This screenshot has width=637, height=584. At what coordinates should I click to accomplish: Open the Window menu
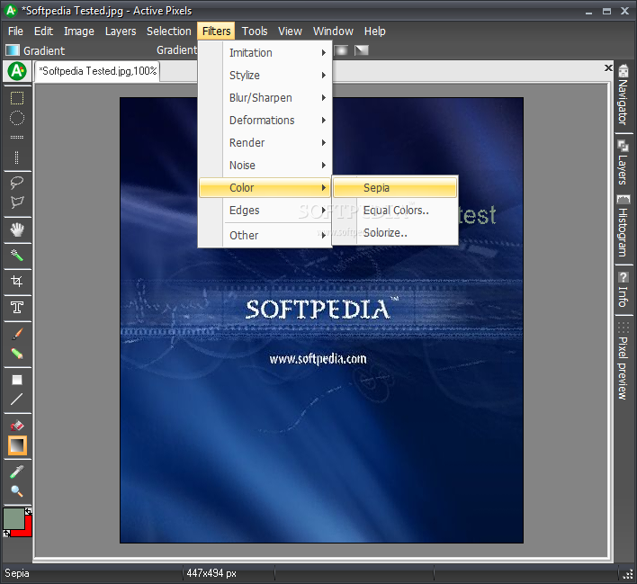pyautogui.click(x=333, y=31)
